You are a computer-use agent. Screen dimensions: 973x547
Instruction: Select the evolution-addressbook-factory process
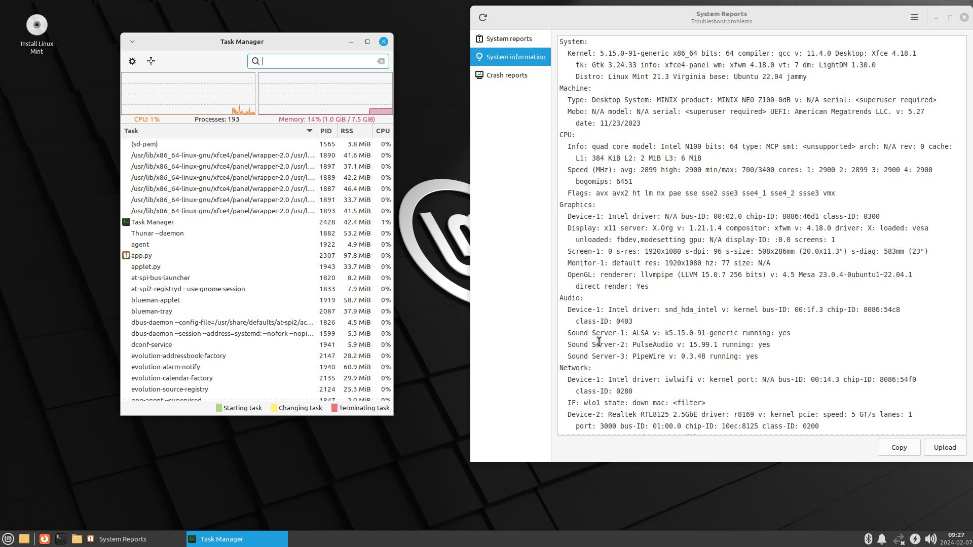257,356
